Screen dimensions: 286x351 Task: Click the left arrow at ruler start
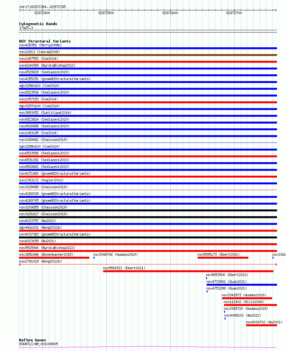point(20,10)
